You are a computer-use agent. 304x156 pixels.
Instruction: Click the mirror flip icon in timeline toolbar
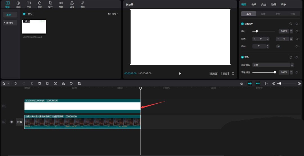(63, 84)
